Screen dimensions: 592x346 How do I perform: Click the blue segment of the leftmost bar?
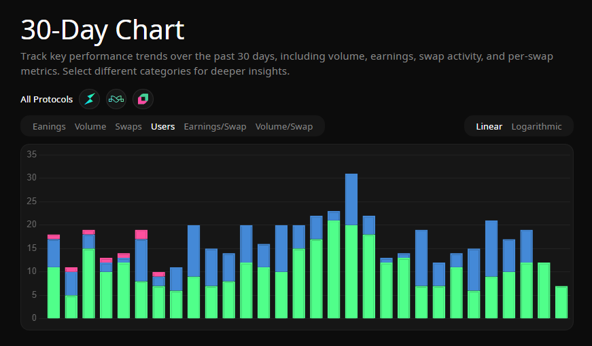54,253
